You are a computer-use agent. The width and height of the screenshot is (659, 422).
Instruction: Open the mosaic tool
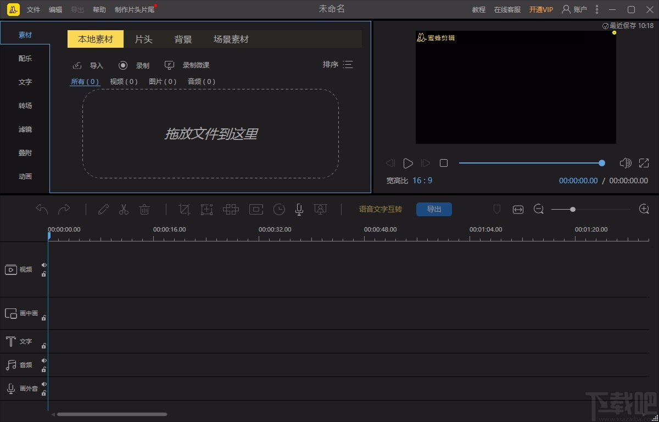(x=231, y=209)
